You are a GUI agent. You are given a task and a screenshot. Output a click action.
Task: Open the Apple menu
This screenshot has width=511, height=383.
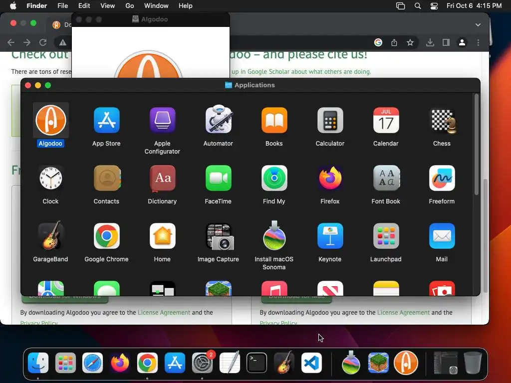[x=13, y=5]
